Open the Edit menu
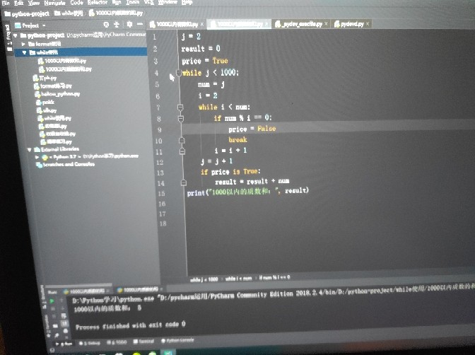The width and height of the screenshot is (475, 355). (18, 3)
